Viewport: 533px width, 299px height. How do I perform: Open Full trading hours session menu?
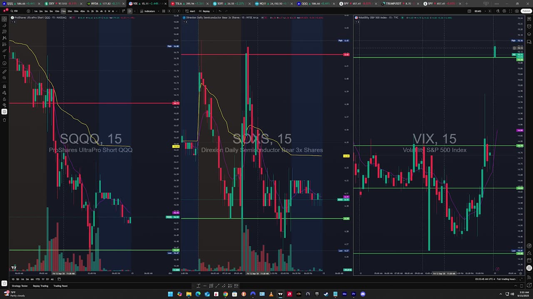point(506,279)
